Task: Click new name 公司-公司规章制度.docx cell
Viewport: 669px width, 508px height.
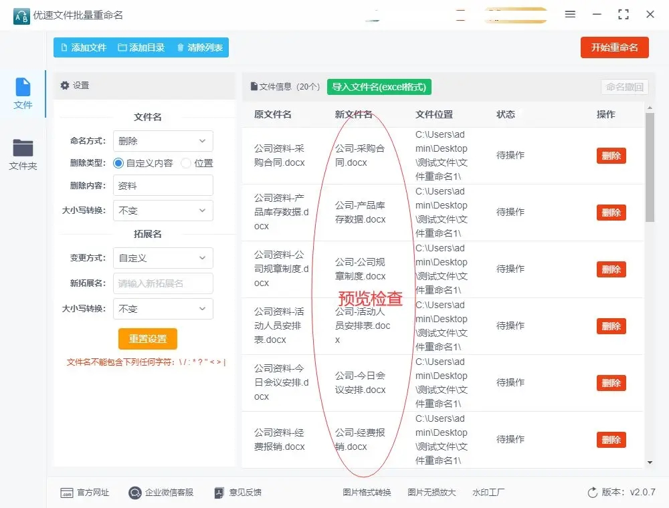Action: 360,269
